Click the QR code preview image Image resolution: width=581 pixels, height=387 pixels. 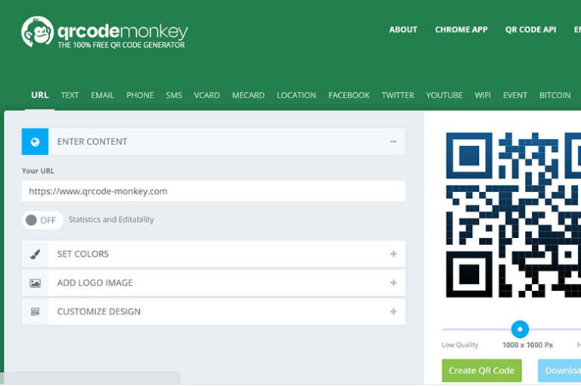[x=514, y=215]
